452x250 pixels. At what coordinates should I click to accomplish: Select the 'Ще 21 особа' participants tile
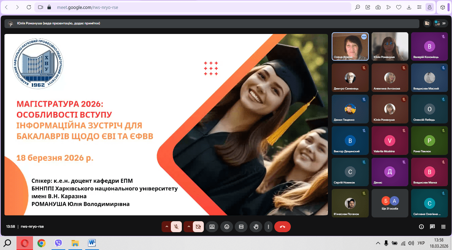click(390, 203)
